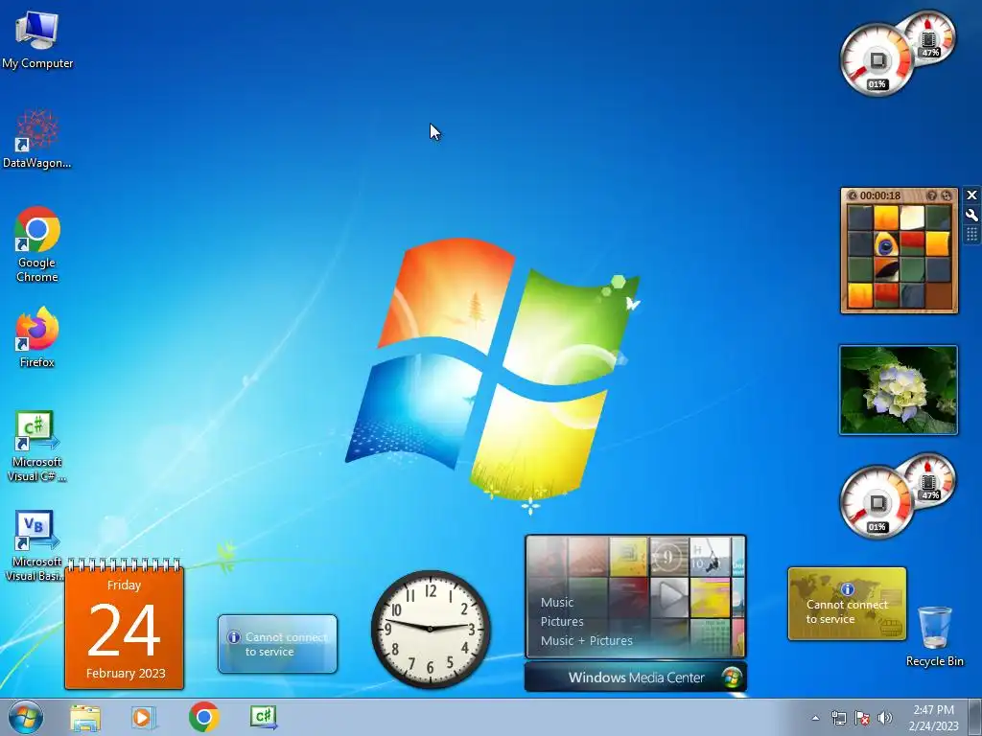Click the black beak puzzle tile
This screenshot has width=982, height=736.
(x=885, y=269)
